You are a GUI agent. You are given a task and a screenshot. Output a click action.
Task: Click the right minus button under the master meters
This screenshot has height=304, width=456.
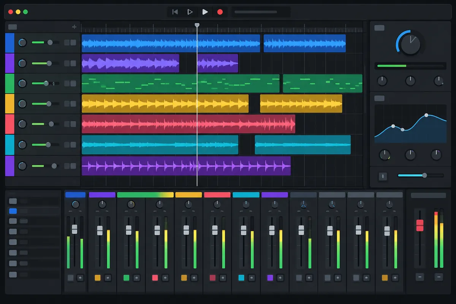click(x=439, y=277)
